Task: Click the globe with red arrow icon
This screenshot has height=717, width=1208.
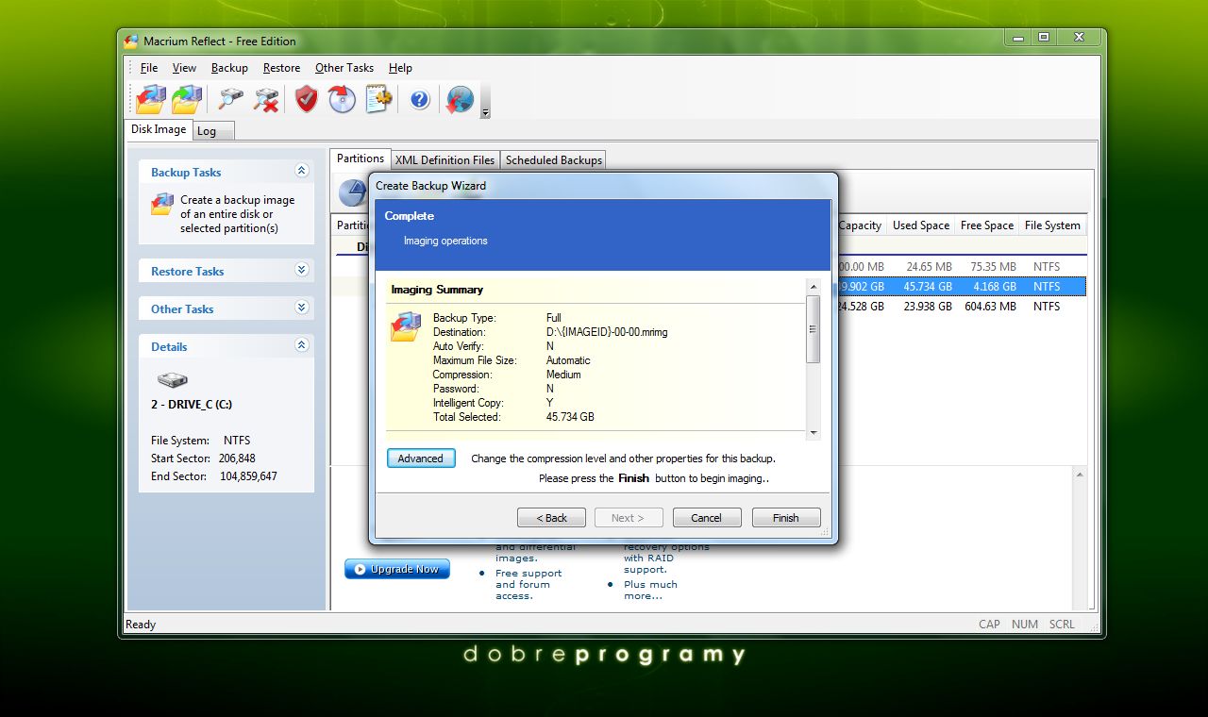Action: click(460, 99)
